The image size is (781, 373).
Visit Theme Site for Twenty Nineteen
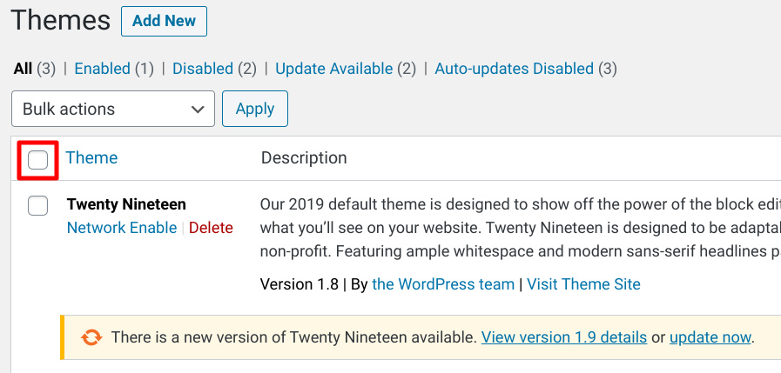[583, 284]
